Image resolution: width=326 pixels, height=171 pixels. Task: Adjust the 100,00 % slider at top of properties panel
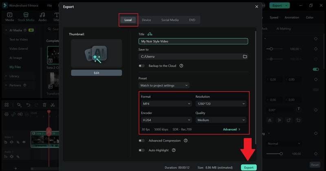(x=271, y=49)
